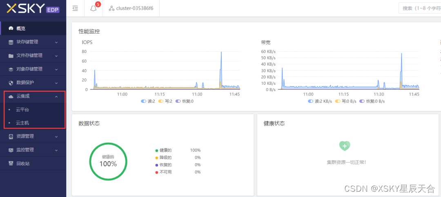The image size is (441, 197).
Task: Click the 健康状态 heading
Action: tap(274, 123)
